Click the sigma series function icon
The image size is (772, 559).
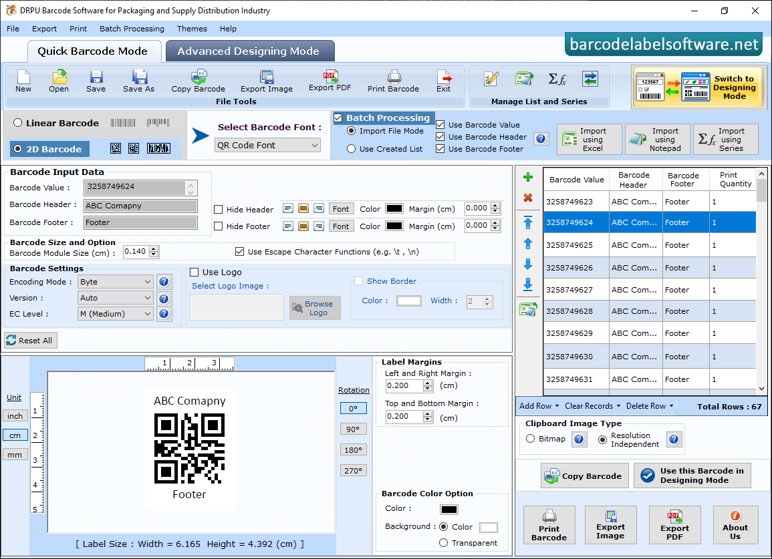tap(557, 79)
